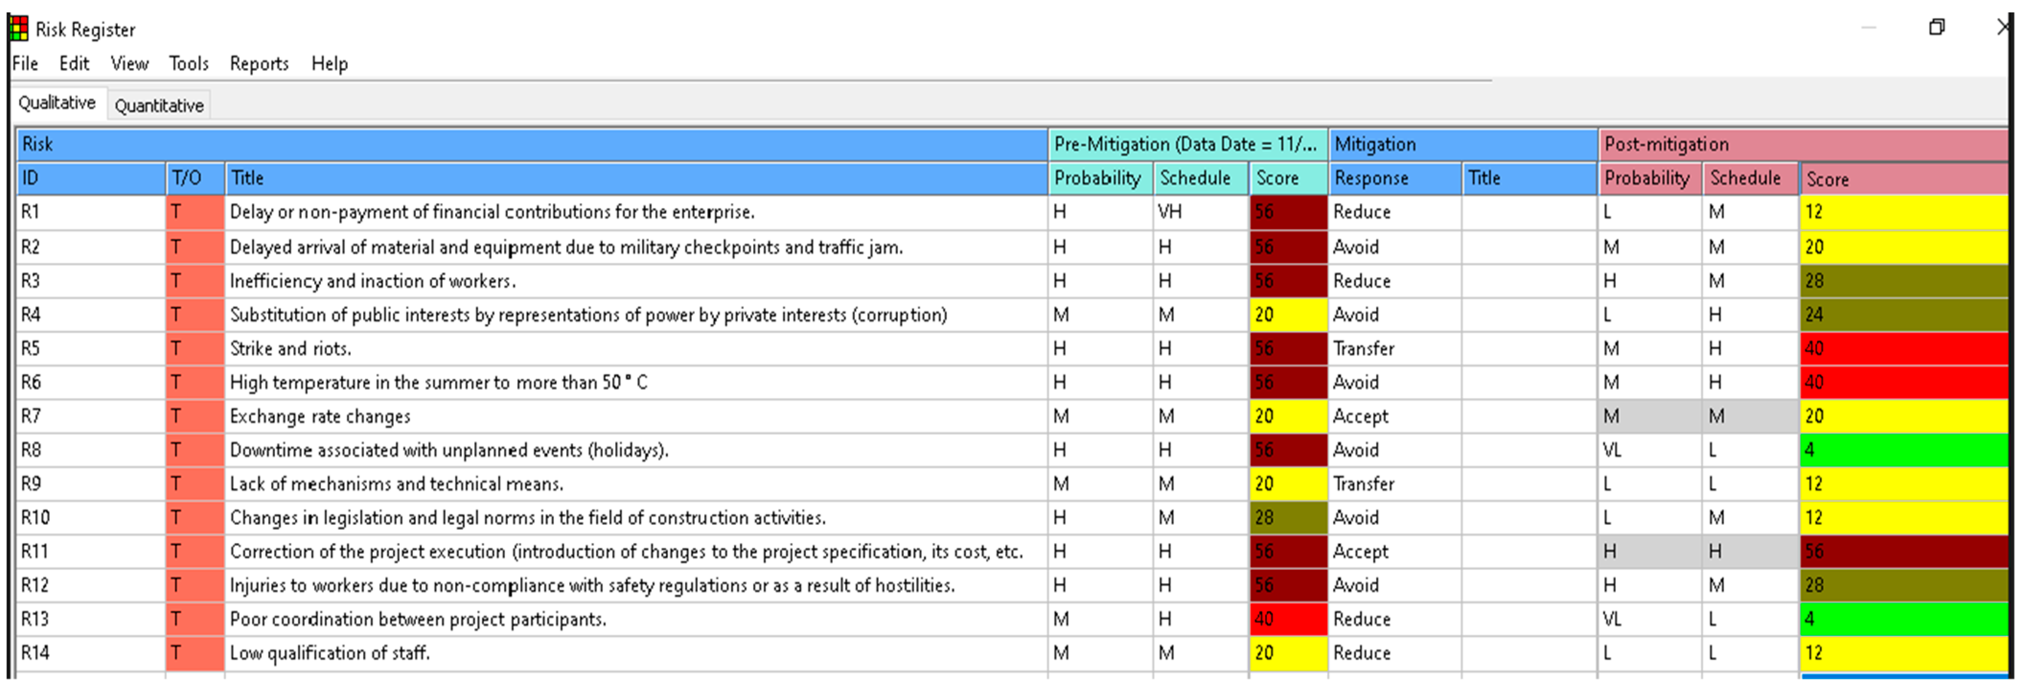Switch to the Quantitative tab
Screen dimensions: 2026x690
(159, 105)
